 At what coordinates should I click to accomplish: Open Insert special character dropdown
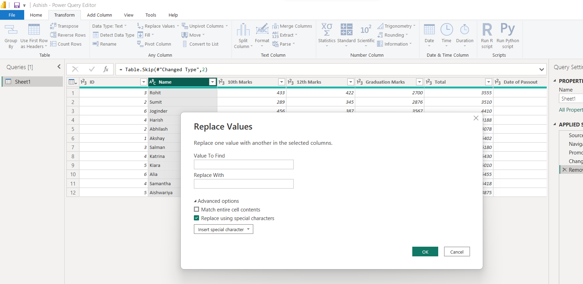point(223,229)
